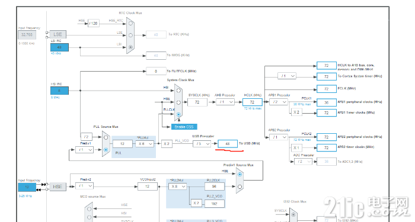Expand the PLLMul X8 multiplier dropdown
Viewport: 415px width, 222px height.
pyautogui.click(x=145, y=144)
